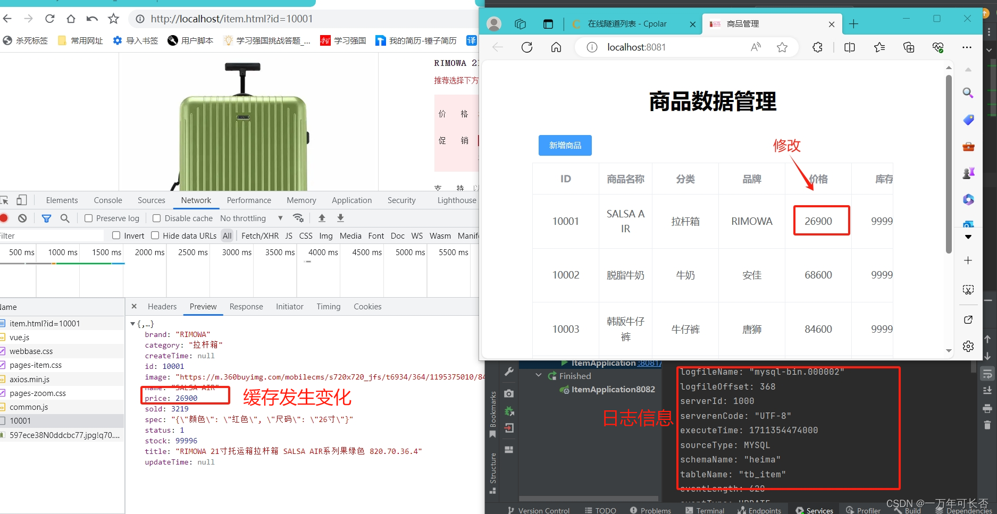Reload the item.html page in left browser
Screen dimensions: 997x514
(50, 19)
